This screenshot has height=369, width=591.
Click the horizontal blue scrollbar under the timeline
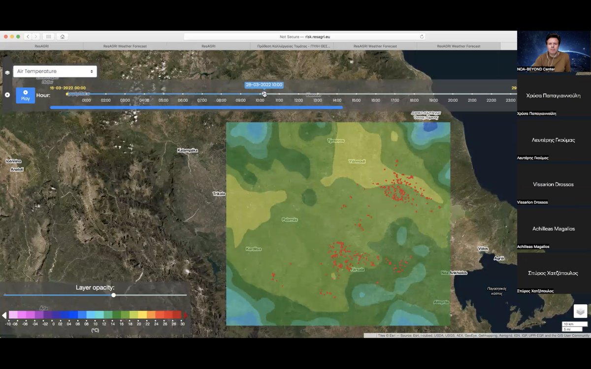[x=197, y=107]
